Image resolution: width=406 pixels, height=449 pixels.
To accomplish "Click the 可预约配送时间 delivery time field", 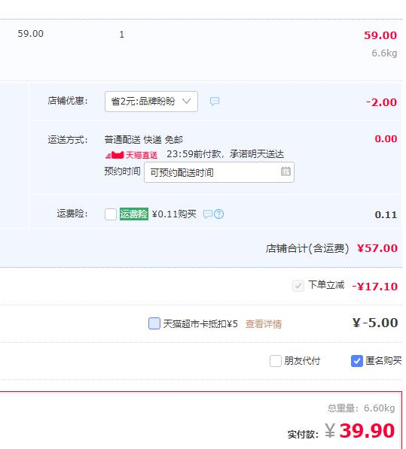I will [219, 172].
